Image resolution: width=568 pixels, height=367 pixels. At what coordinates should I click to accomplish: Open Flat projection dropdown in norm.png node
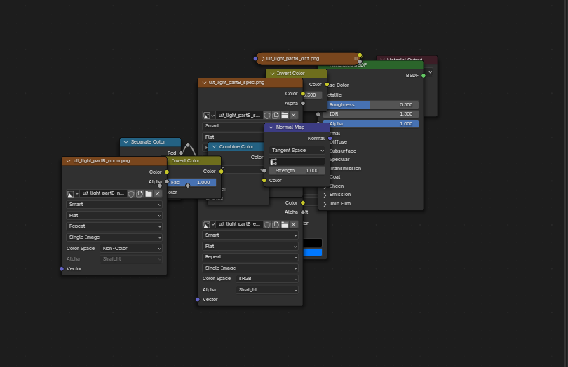[114, 215]
